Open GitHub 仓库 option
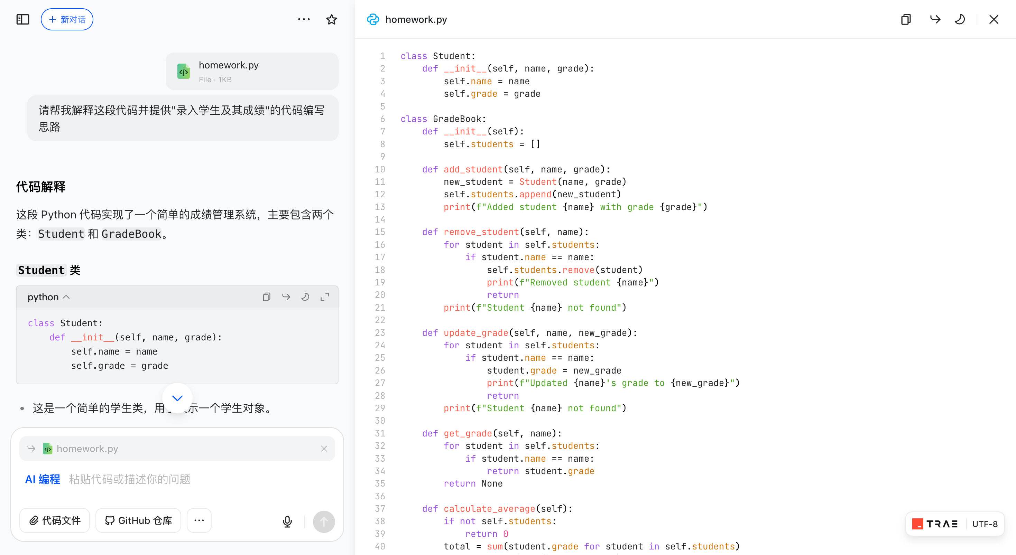 (138, 520)
